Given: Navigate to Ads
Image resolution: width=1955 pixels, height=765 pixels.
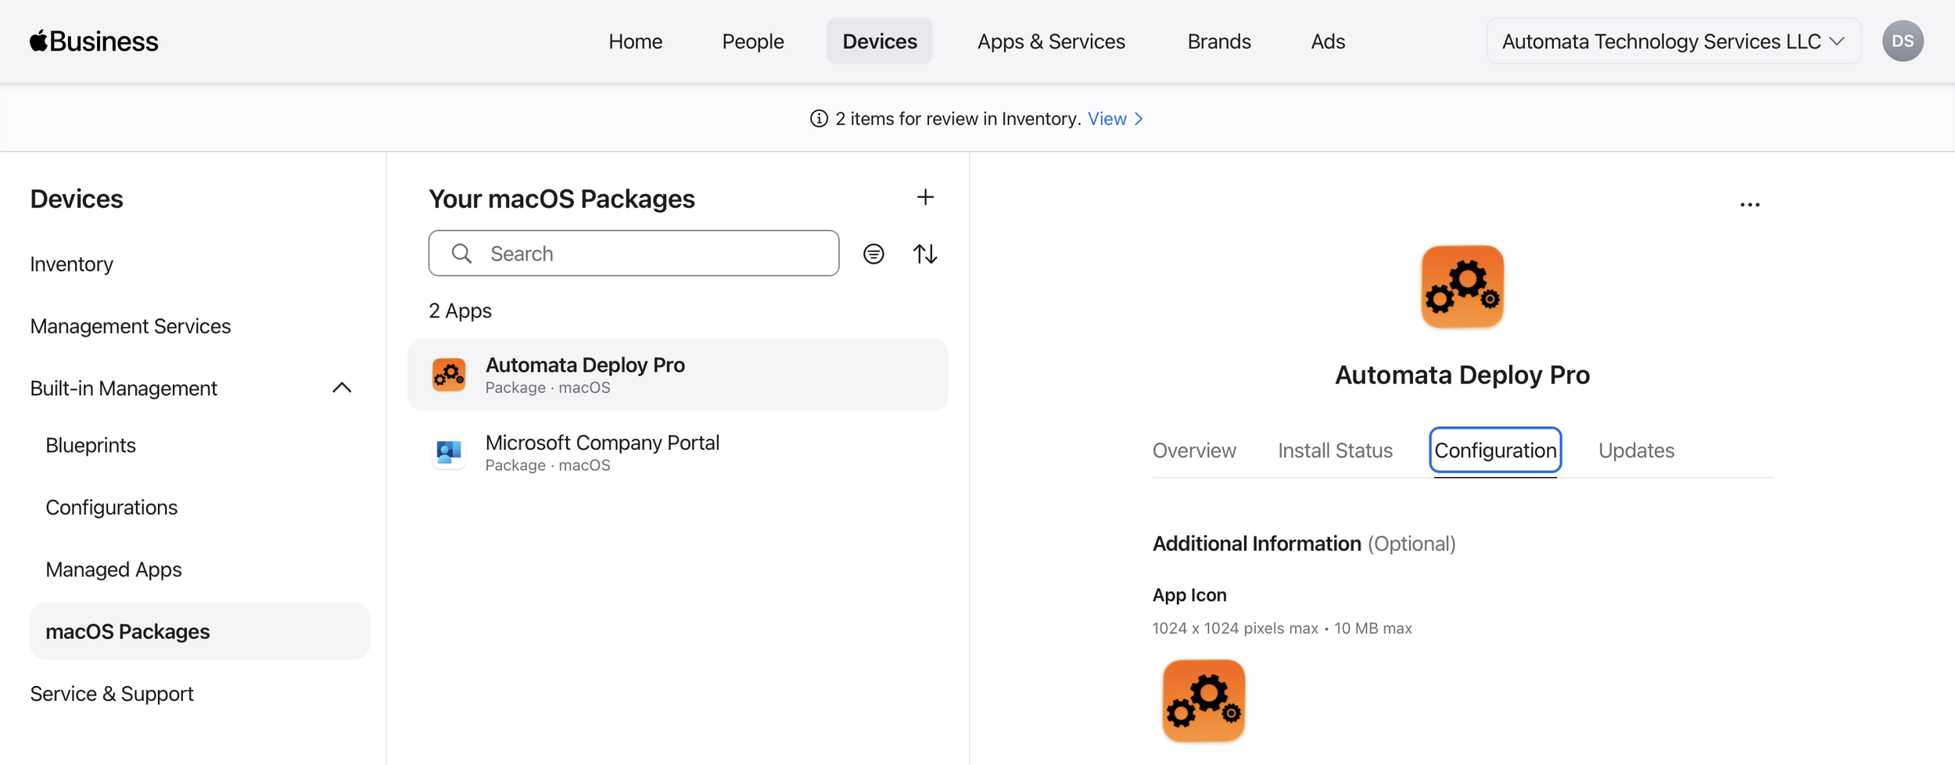Looking at the screenshot, I should (x=1327, y=41).
